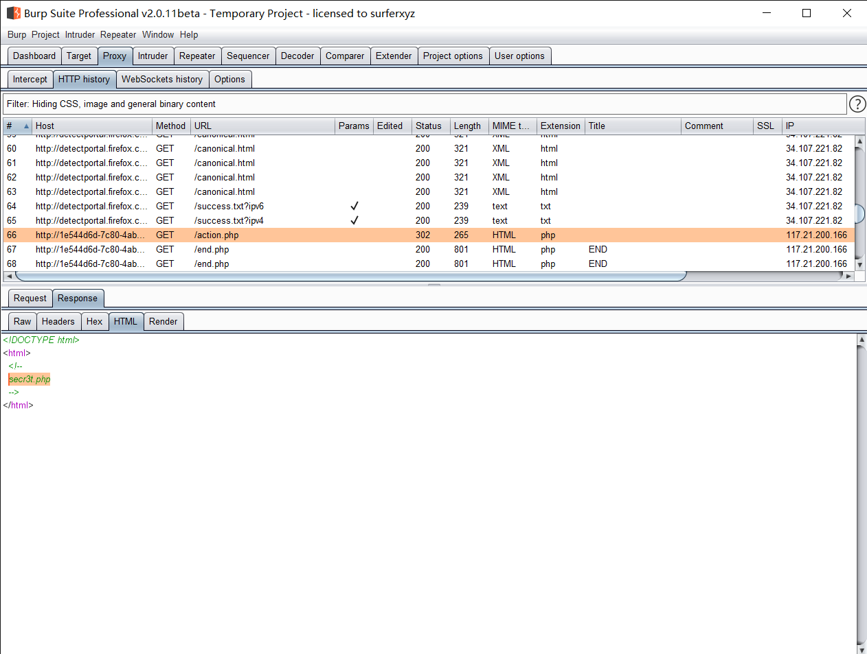Switch to the Target tab
The width and height of the screenshot is (867, 654).
[79, 56]
